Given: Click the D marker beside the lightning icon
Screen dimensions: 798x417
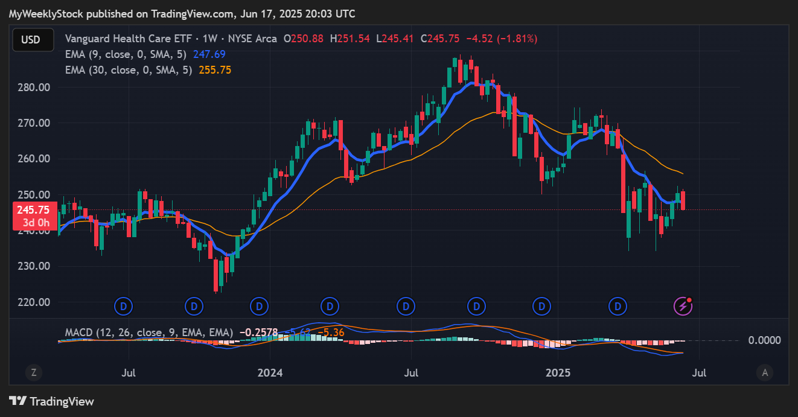Looking at the screenshot, I should click(x=617, y=307).
